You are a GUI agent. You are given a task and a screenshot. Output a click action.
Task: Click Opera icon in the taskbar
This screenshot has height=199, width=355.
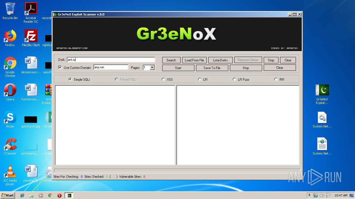pyautogui.click(x=59, y=195)
